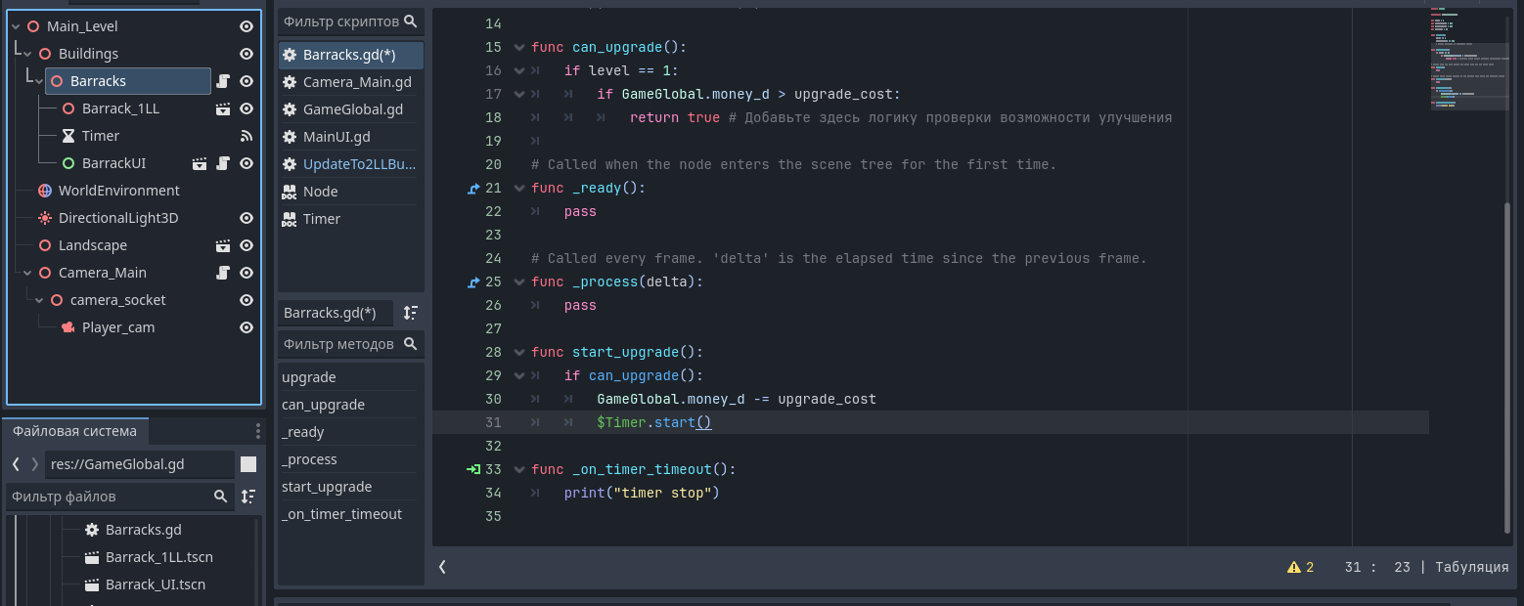Toggle visibility of DirectionalLight3D
The height and width of the screenshot is (606, 1524).
(x=247, y=218)
